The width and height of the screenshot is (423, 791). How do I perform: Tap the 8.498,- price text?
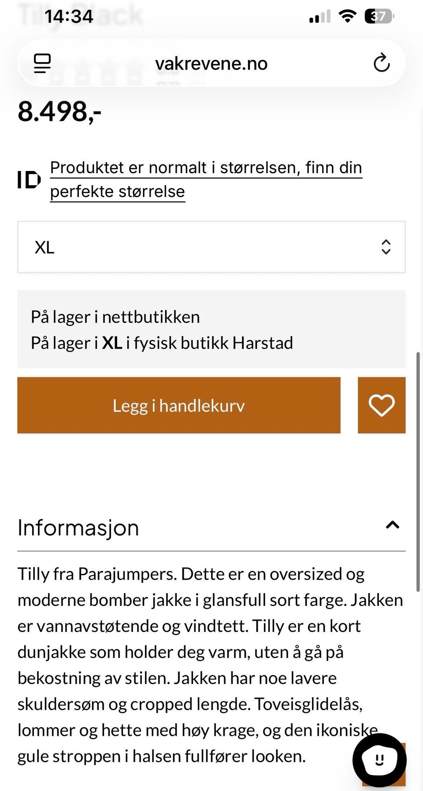click(59, 112)
